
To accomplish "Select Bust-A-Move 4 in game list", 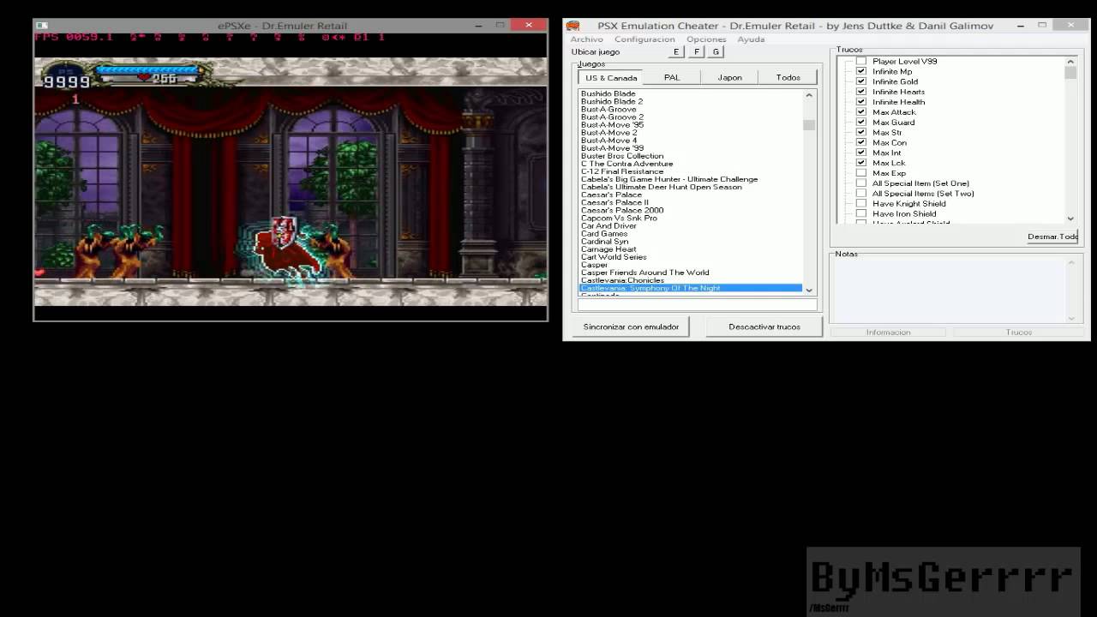I will (608, 141).
